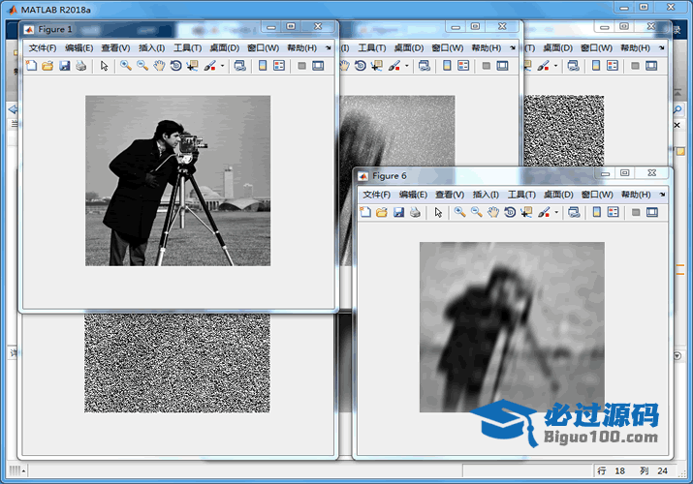Toggle Edit Plot arrow tool in Figure 6

tap(438, 213)
